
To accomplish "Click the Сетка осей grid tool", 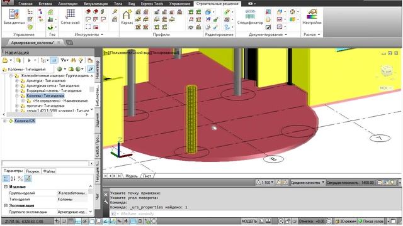I will (x=70, y=17).
